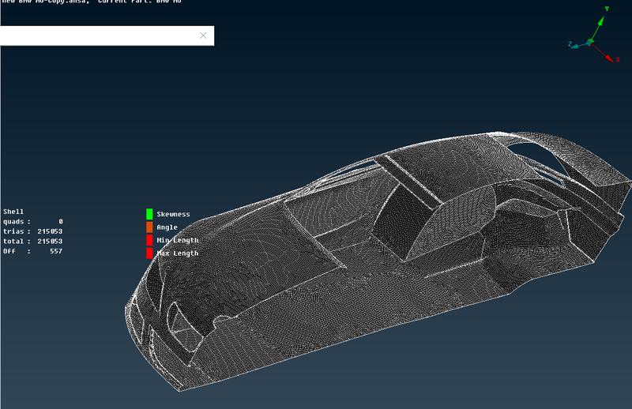Click the quads count value 0

61,222
